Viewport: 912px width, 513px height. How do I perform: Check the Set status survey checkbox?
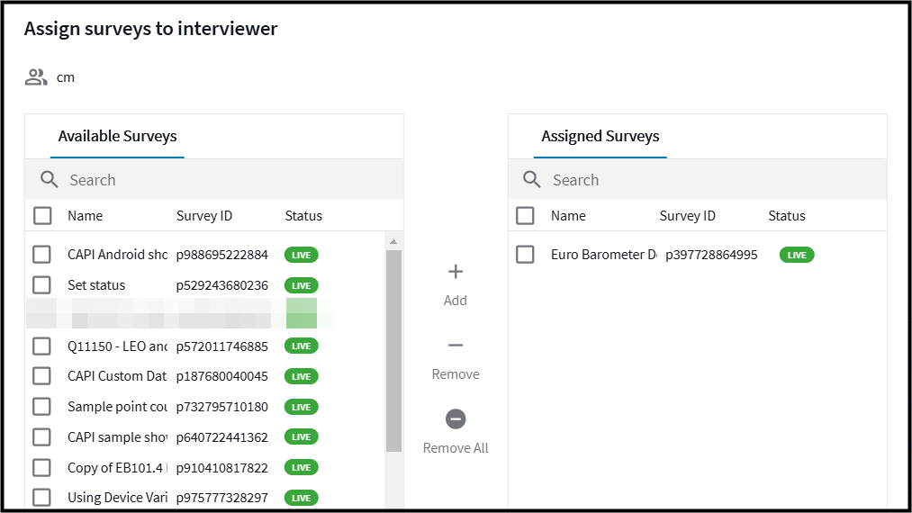[42, 285]
